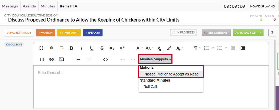
Task: Add a speaker with + Speaker
Action: pos(93,33)
